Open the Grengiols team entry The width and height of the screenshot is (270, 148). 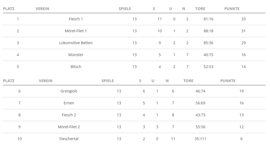coord(69,91)
